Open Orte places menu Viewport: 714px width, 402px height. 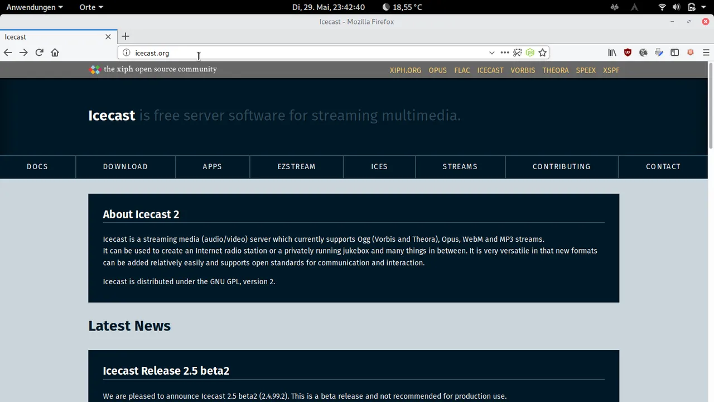click(91, 7)
